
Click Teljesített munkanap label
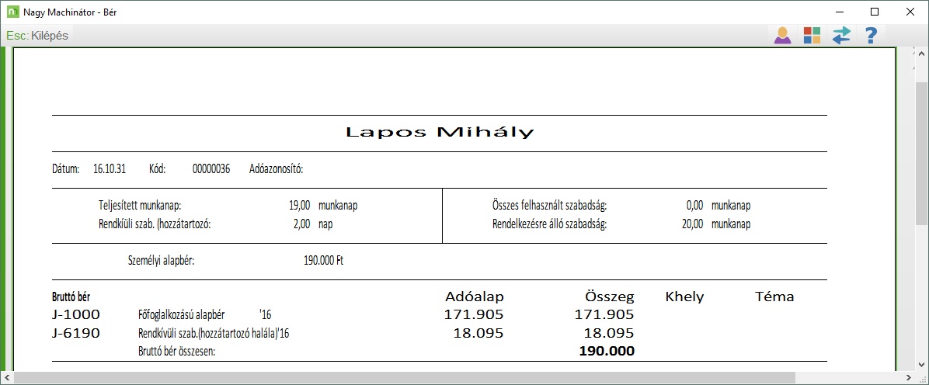click(x=139, y=206)
